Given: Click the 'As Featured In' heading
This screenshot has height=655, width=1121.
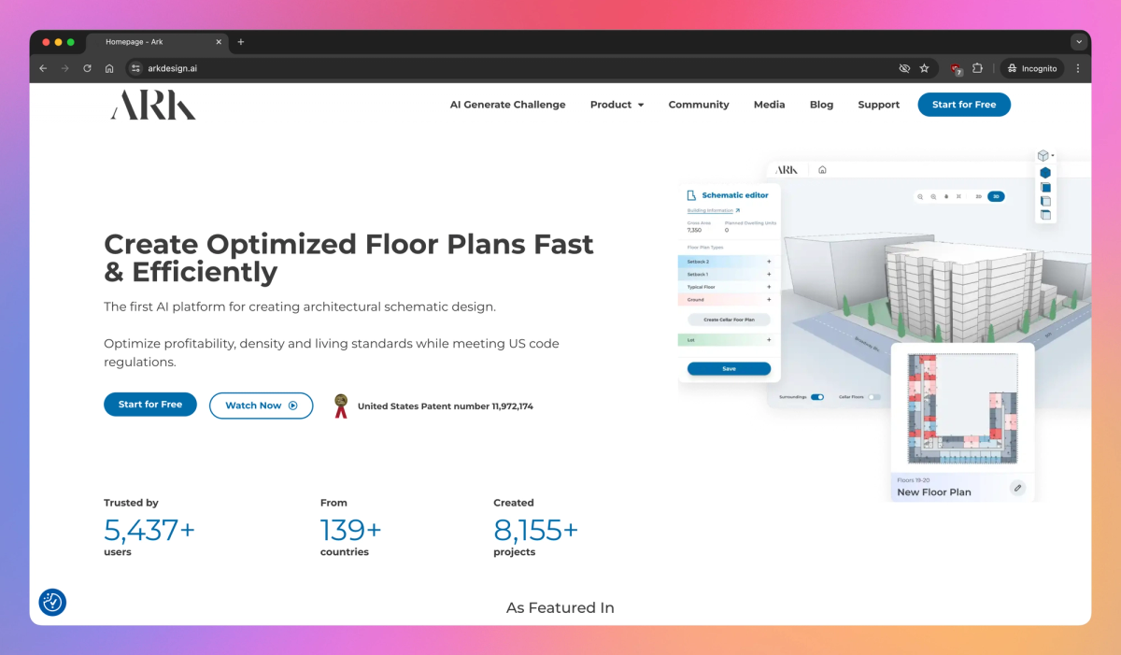Looking at the screenshot, I should pos(560,607).
